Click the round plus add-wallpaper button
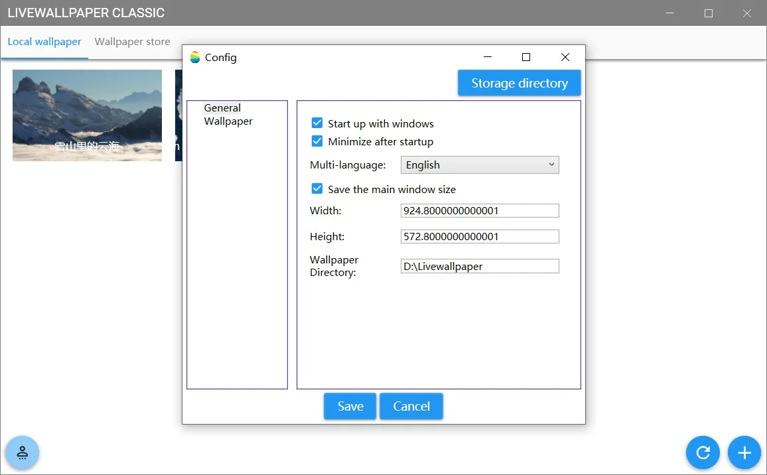This screenshot has width=767, height=475. [x=744, y=452]
